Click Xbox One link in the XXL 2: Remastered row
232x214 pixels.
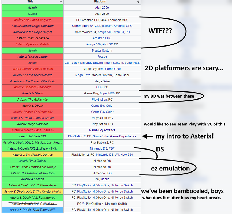103,185
